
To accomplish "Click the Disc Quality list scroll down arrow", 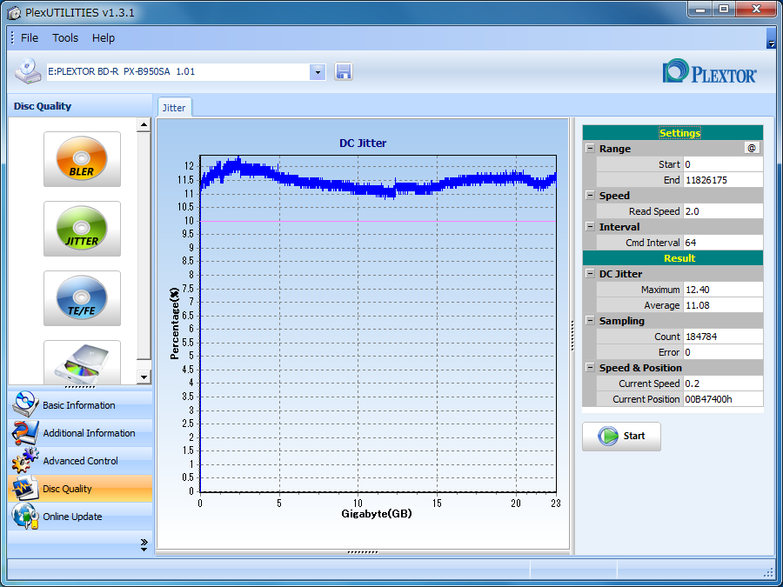I will click(x=144, y=377).
